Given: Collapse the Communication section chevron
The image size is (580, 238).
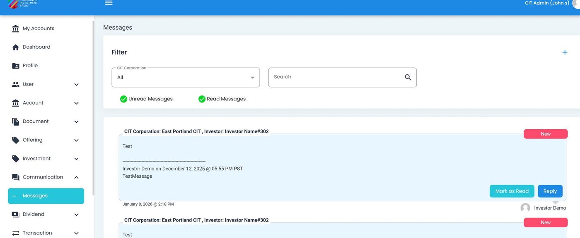Looking at the screenshot, I should tap(76, 177).
